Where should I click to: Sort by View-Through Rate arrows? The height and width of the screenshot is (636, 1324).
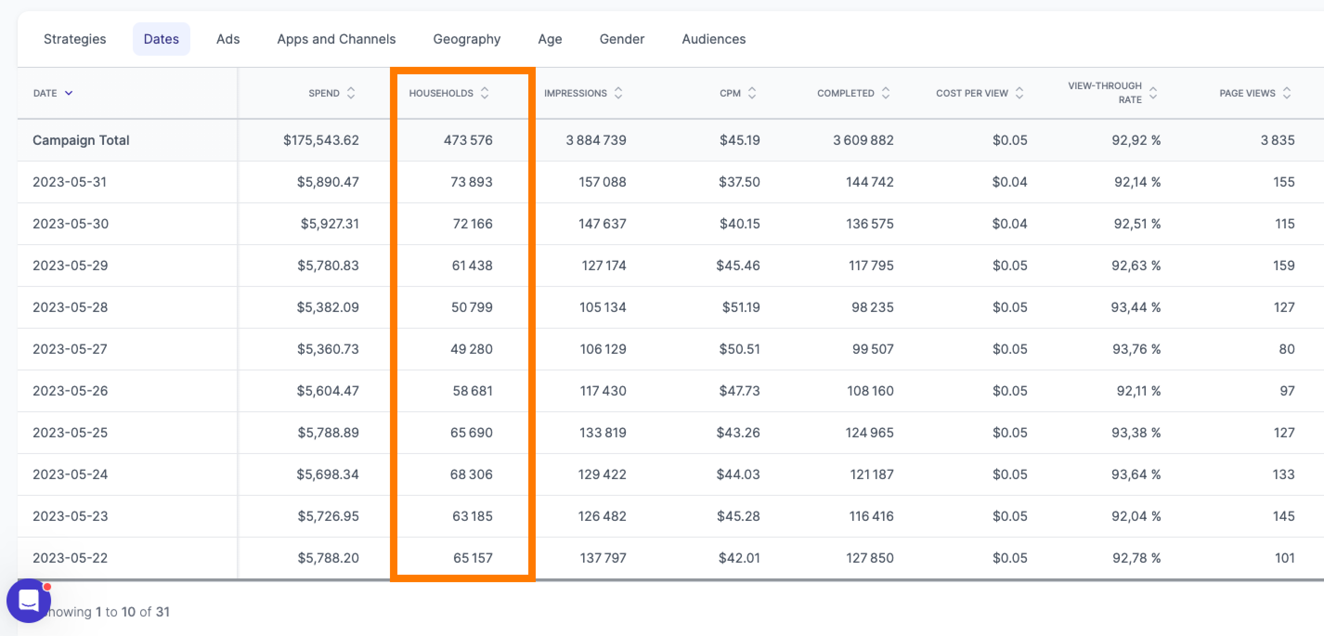(1153, 93)
